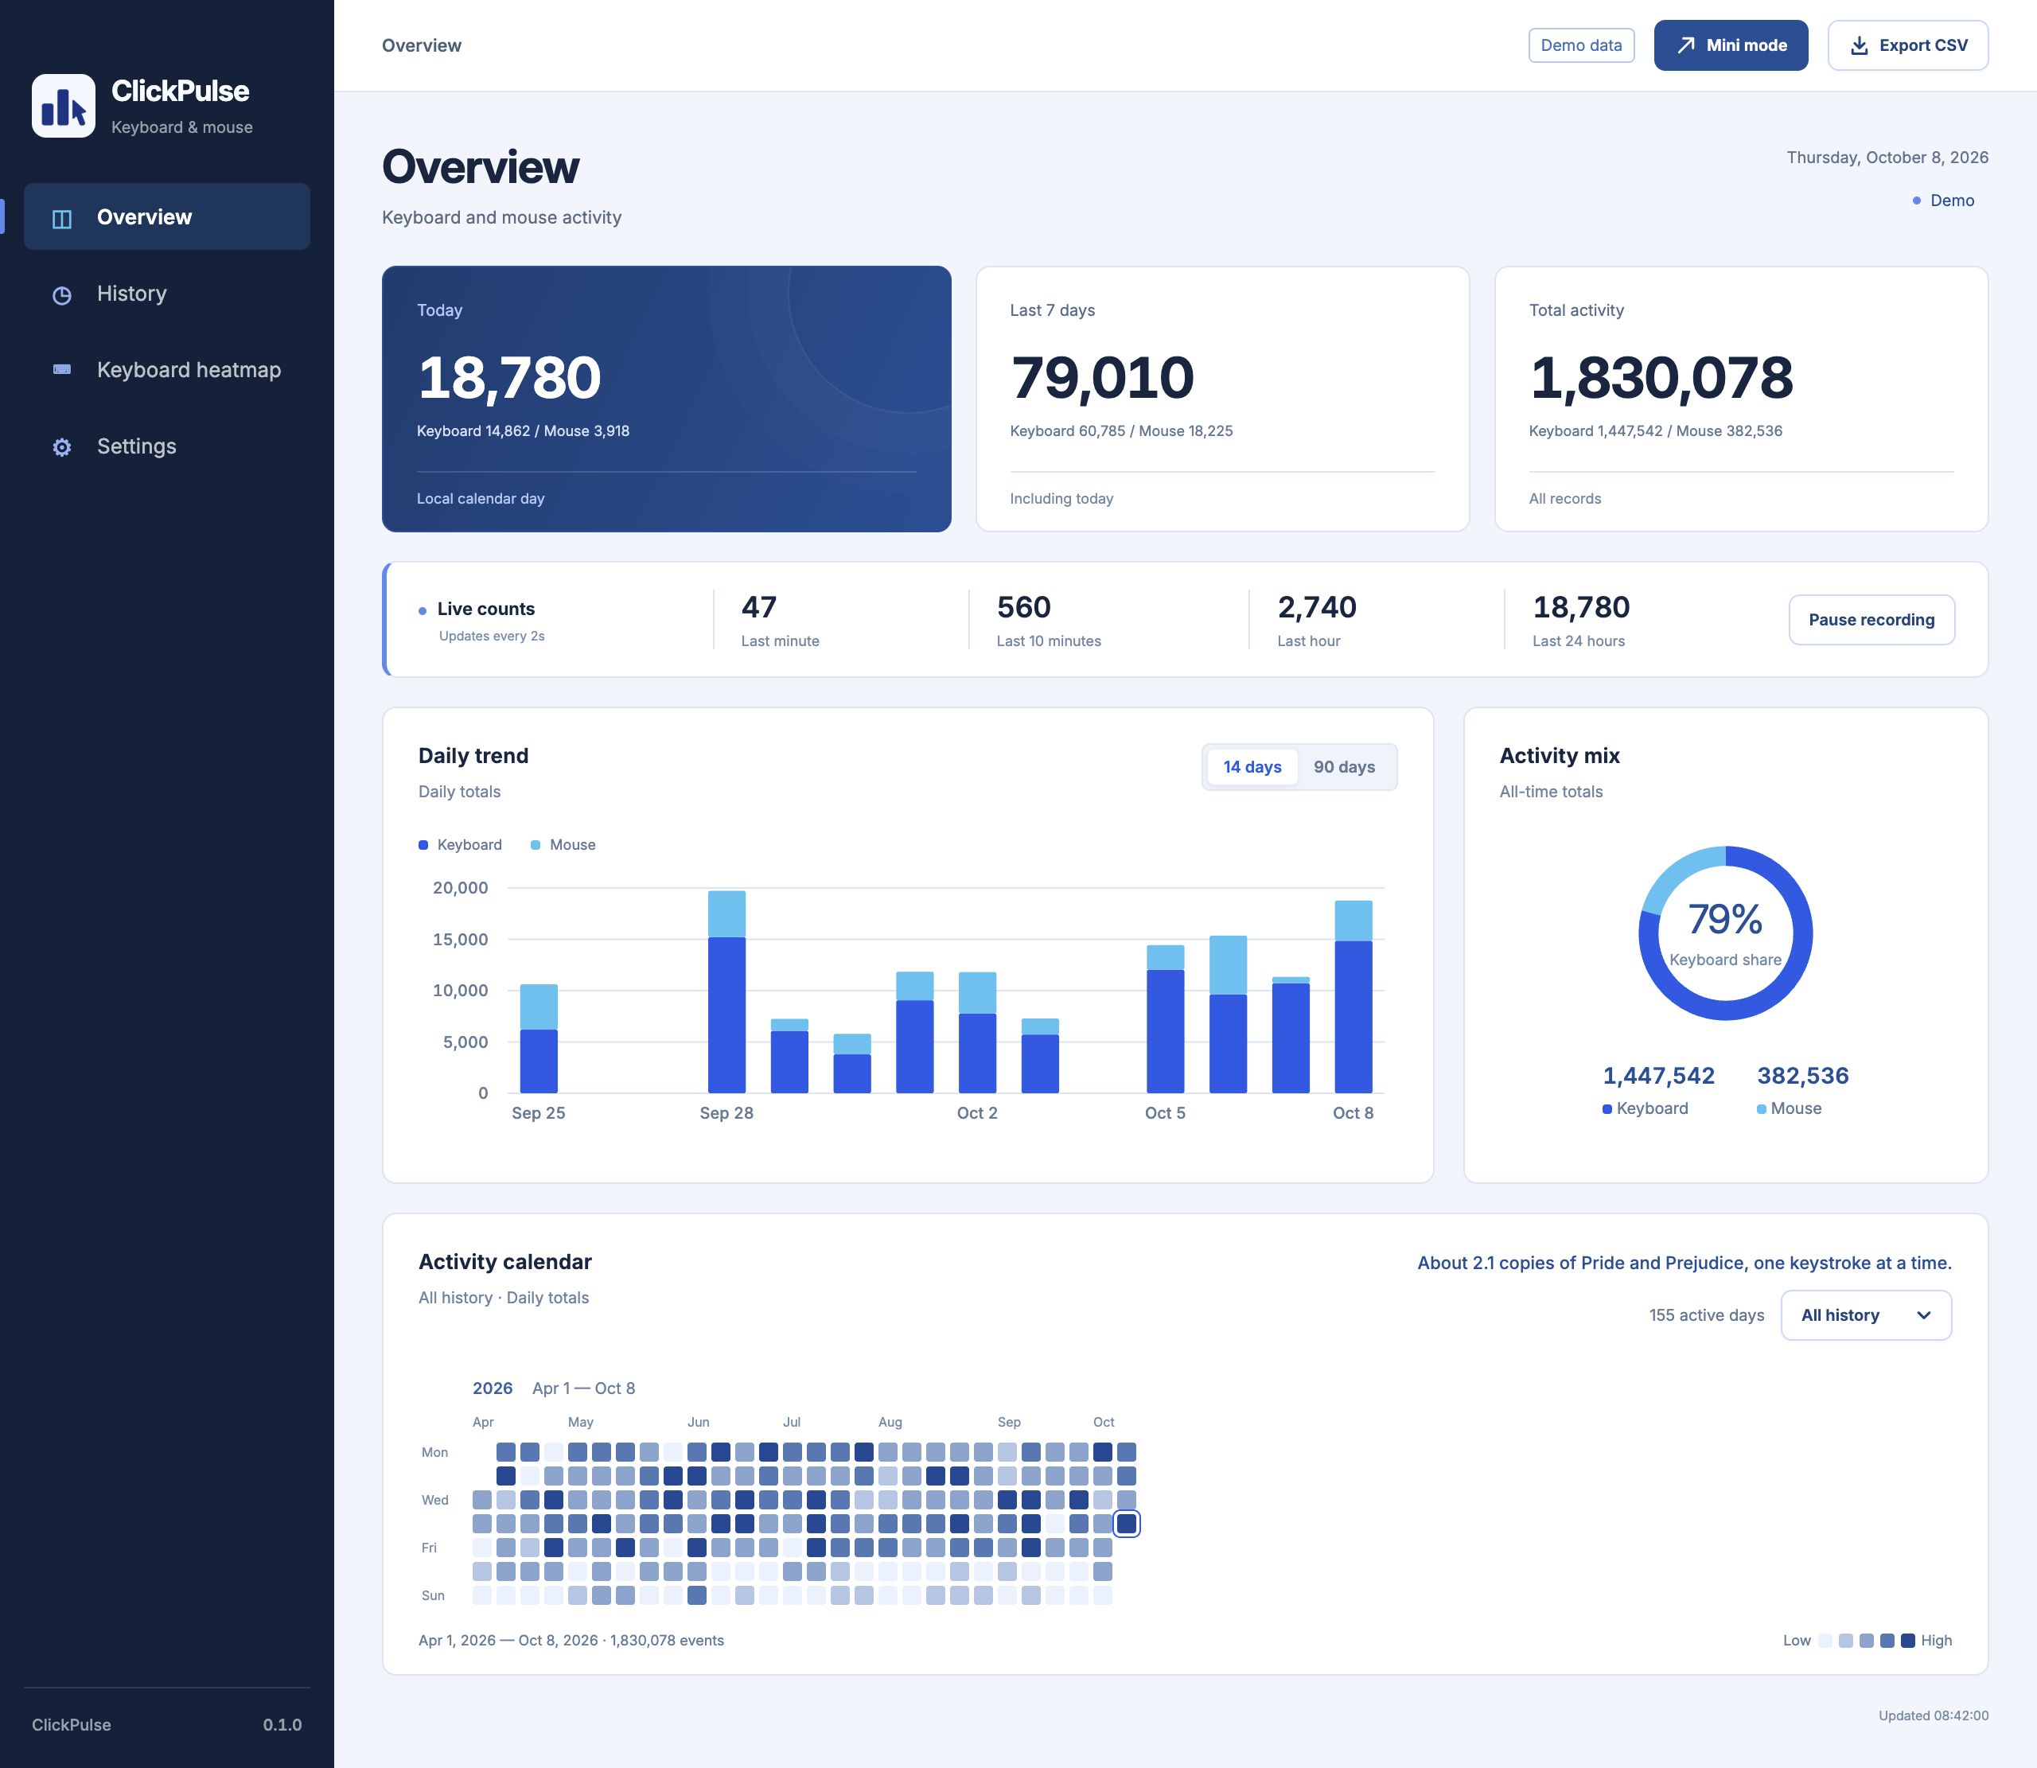Click the ClickPulse footer label in sidebar

click(x=71, y=1726)
